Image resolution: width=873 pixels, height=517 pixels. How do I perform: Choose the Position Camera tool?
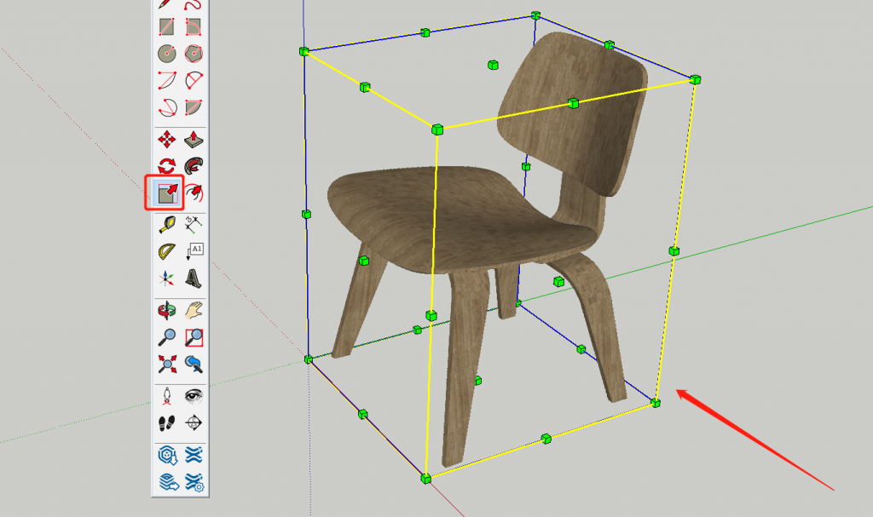(166, 396)
